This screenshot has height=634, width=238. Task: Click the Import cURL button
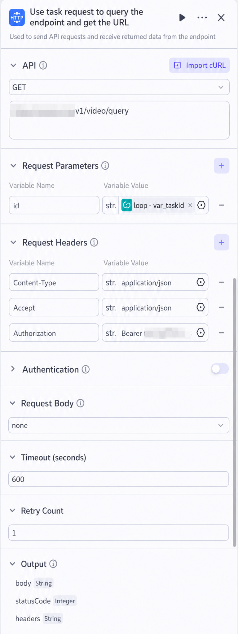(x=199, y=65)
